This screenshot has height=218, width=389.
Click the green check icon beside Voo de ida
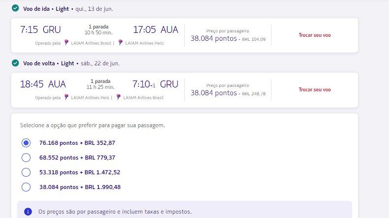[15, 9]
